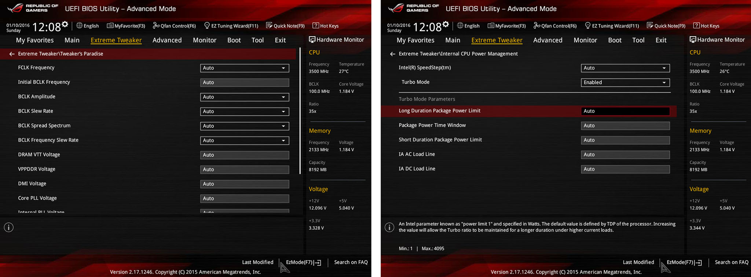Click the Core PLL Voltage field
This screenshot has width=751, height=277.
245,198
